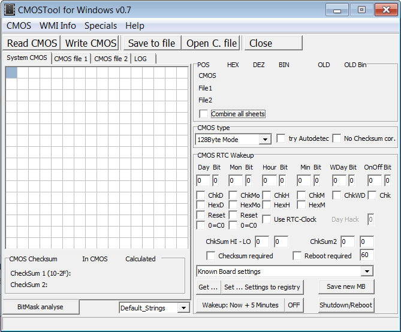
Task: Enable No Checksum cor. checkbox
Action: click(x=336, y=138)
